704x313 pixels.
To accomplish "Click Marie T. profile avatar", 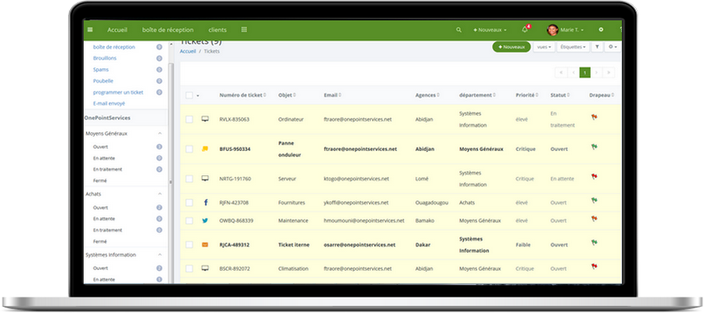I will [x=552, y=30].
